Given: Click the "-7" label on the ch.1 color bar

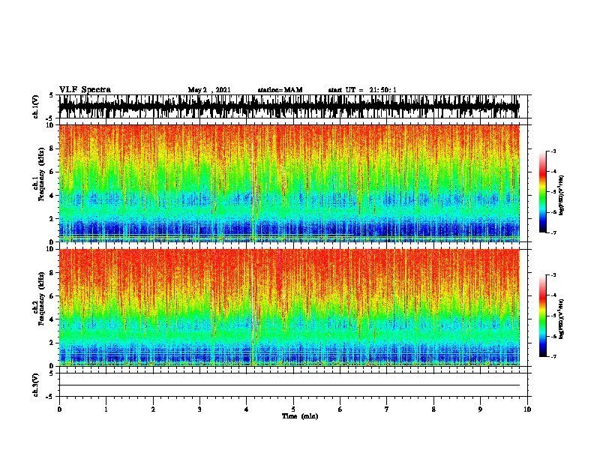Looking at the screenshot, I should coord(553,232).
